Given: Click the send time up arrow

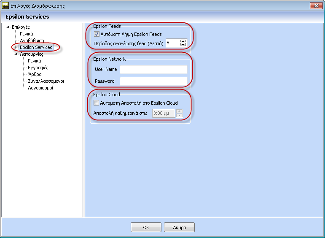Looking at the screenshot, I should [179, 111].
